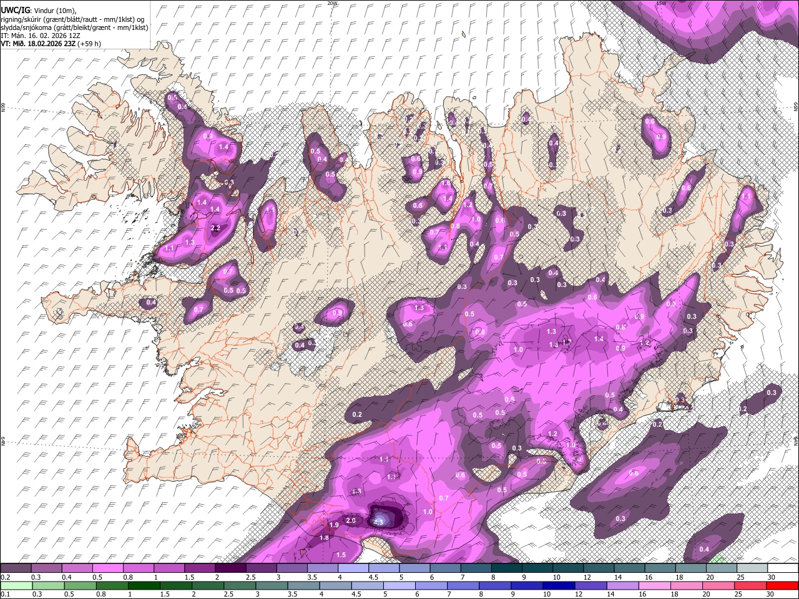Select the light violet 14 swatch in the rain legend
The width and height of the screenshot is (799, 599).
(x=622, y=585)
